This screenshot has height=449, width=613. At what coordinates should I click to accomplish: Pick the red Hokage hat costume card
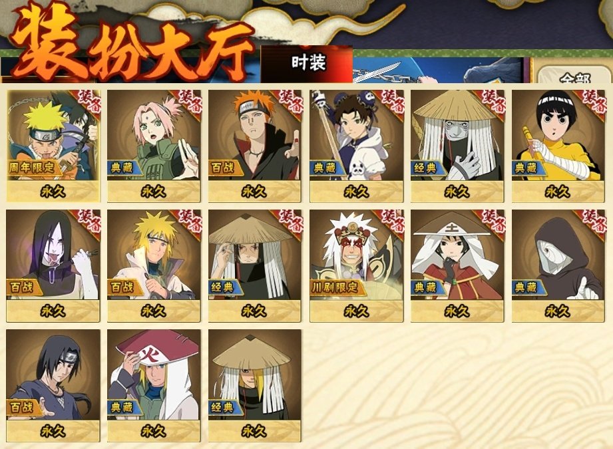pyautogui.click(x=154, y=386)
